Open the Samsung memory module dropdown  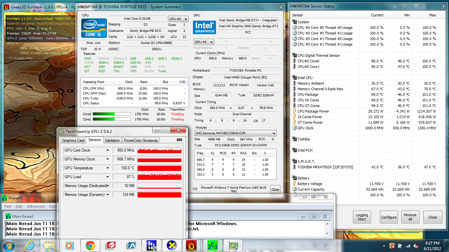[x=235, y=133]
